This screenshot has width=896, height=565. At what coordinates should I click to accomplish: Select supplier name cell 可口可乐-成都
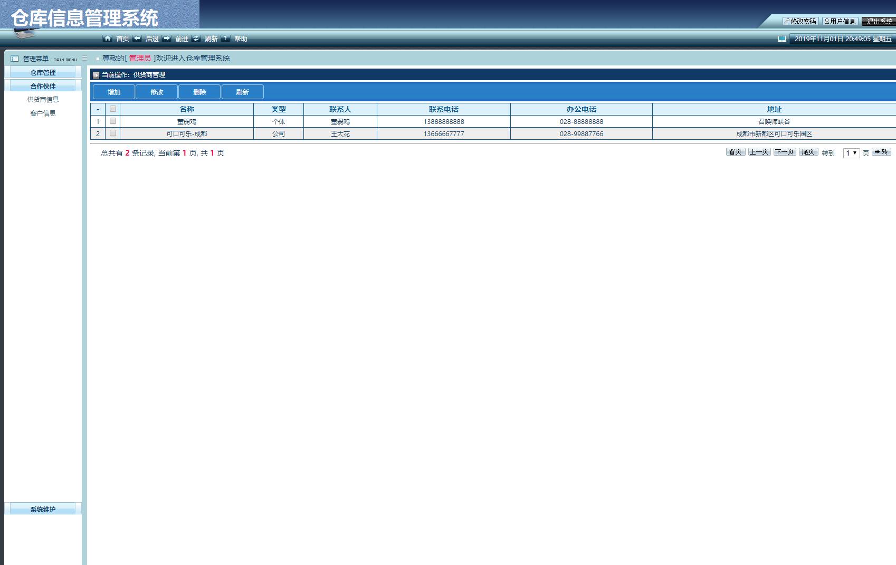(187, 134)
